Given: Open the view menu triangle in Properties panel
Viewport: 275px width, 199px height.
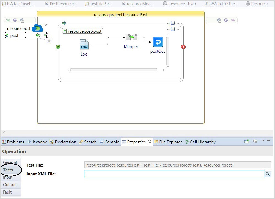Looking at the screenshot, I should pyautogui.click(x=263, y=140).
